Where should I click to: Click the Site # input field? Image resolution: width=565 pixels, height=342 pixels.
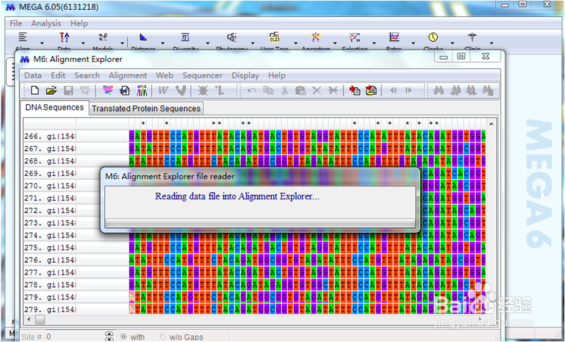(75, 337)
